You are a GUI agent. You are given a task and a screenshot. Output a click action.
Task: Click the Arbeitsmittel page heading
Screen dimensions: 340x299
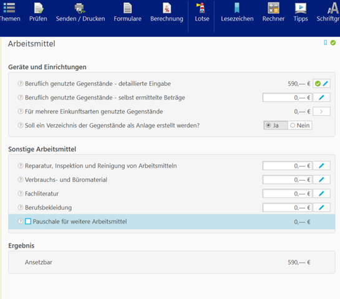click(31, 44)
